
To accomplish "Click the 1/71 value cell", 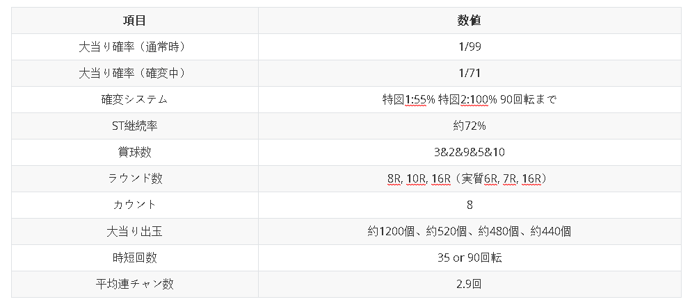I will [x=470, y=73].
